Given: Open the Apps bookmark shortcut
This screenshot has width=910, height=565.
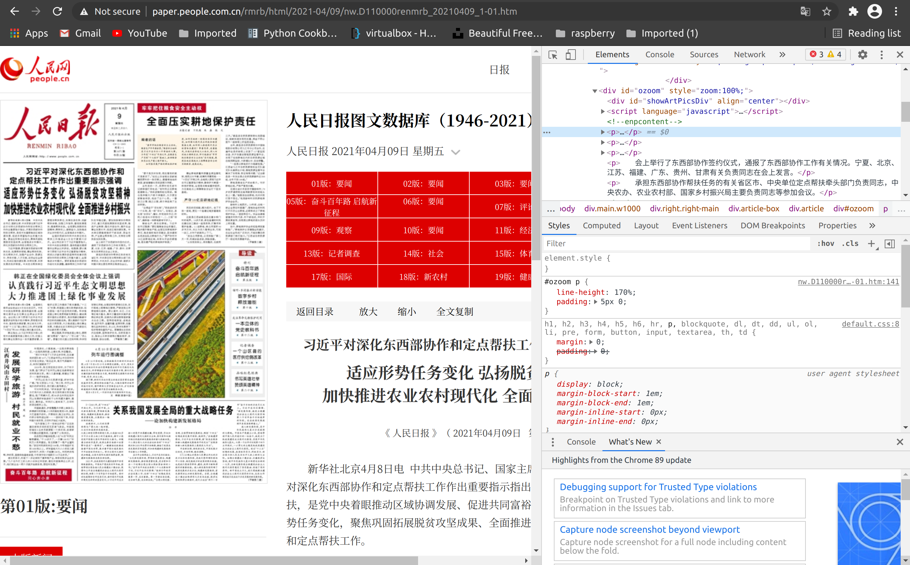Looking at the screenshot, I should (x=29, y=33).
